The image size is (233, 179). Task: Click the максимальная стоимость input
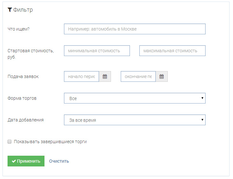point(172,51)
